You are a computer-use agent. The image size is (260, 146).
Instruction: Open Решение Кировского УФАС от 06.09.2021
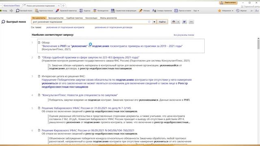pos(88,131)
